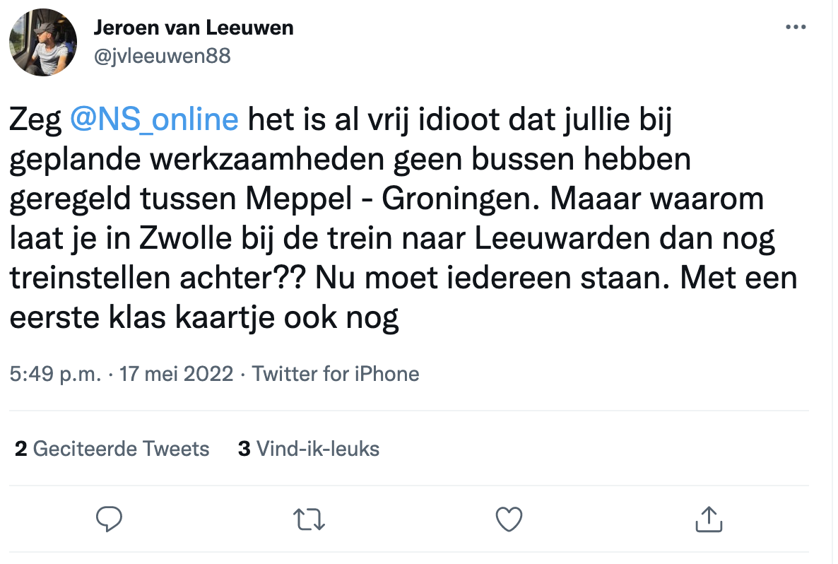
Task: Open Jeroen van Leeuwen's profile picture
Action: [x=43, y=42]
